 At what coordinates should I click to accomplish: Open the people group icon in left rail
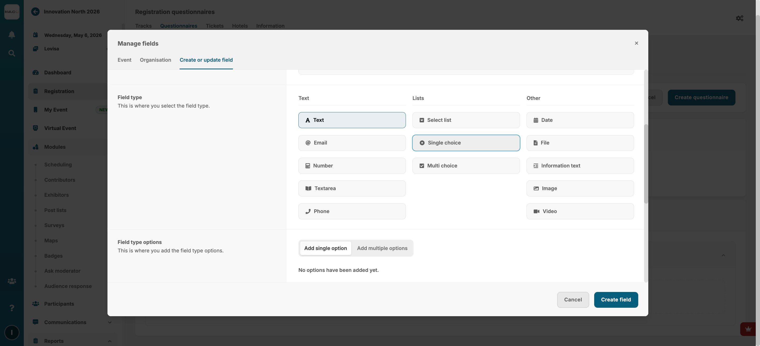12,281
